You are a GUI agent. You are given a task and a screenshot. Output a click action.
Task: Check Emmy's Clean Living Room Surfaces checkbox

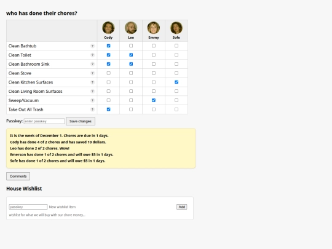point(154,91)
